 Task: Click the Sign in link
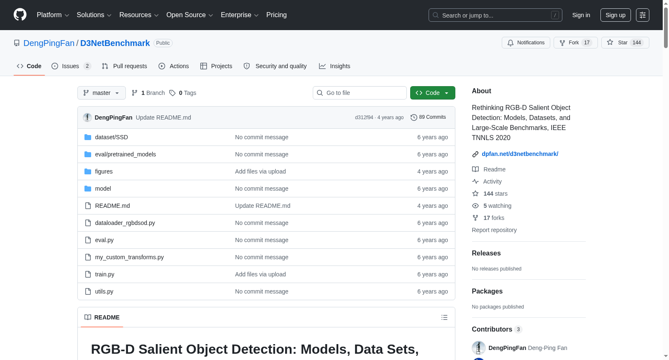pyautogui.click(x=581, y=15)
